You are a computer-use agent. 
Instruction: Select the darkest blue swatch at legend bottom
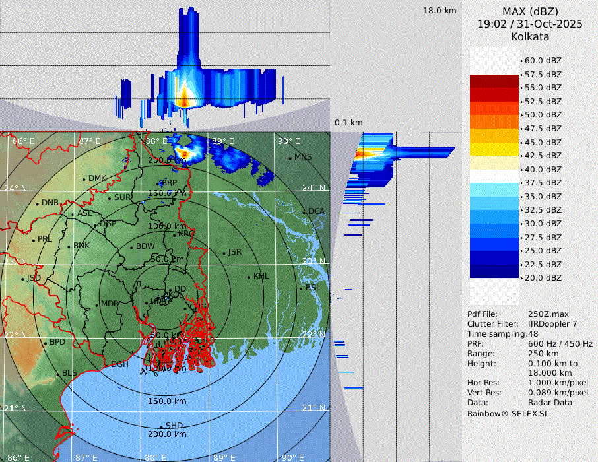click(x=494, y=271)
